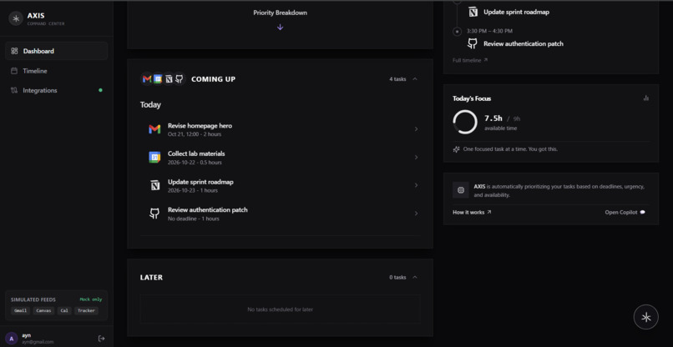The height and width of the screenshot is (347, 673).
Task: Click the user avatar 'A'
Action: click(12, 339)
